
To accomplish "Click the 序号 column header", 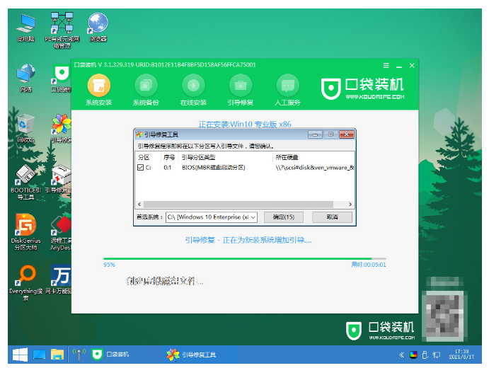I will pos(170,157).
